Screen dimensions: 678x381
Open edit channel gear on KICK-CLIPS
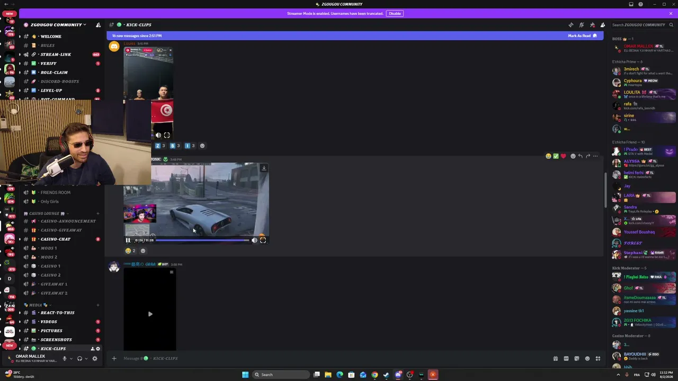pyautogui.click(x=98, y=349)
